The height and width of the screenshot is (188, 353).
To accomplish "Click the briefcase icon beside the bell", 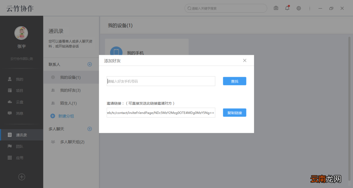I will coord(276,8).
